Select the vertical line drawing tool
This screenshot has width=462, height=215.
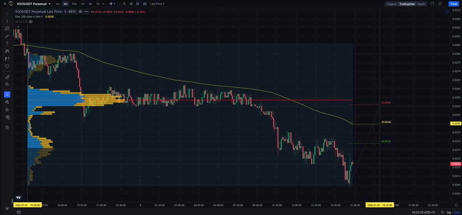[x=7, y=21]
